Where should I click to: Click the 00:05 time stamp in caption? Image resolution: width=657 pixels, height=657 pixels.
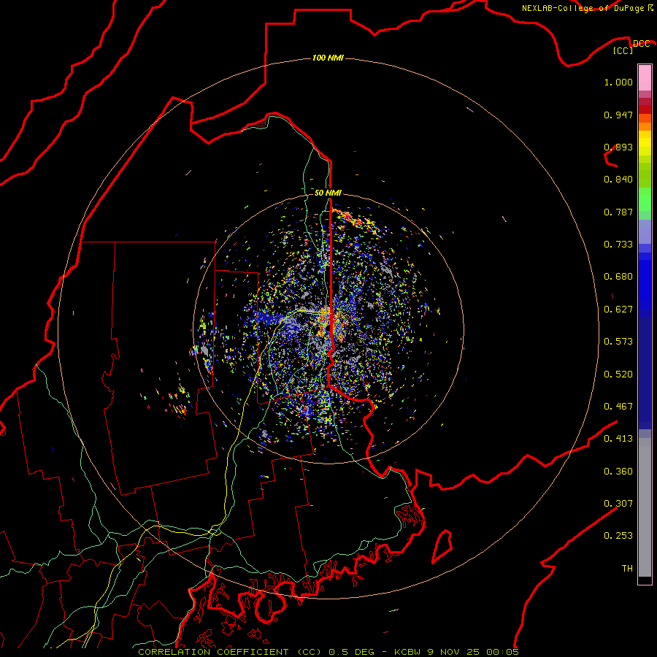tap(502, 652)
